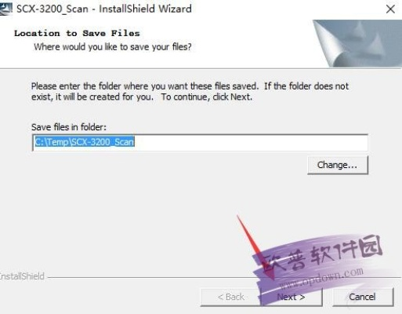
Task: Click the www.opdown.com watermark text
Action: 322,279
